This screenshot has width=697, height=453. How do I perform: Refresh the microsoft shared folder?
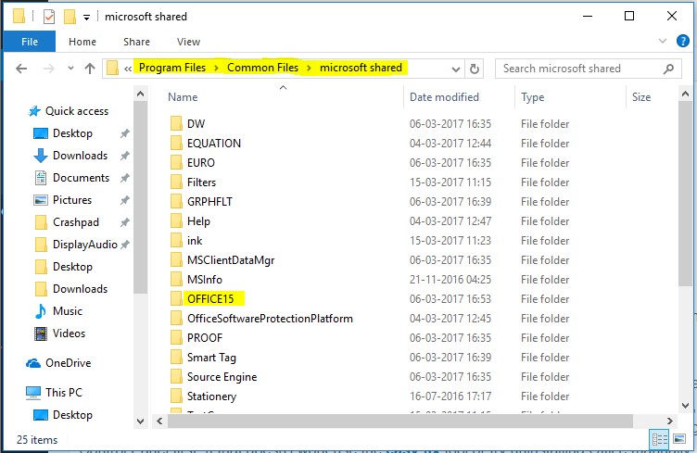tap(475, 69)
